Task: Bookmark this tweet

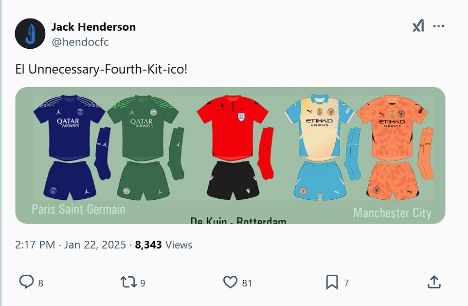Action: coord(332,282)
